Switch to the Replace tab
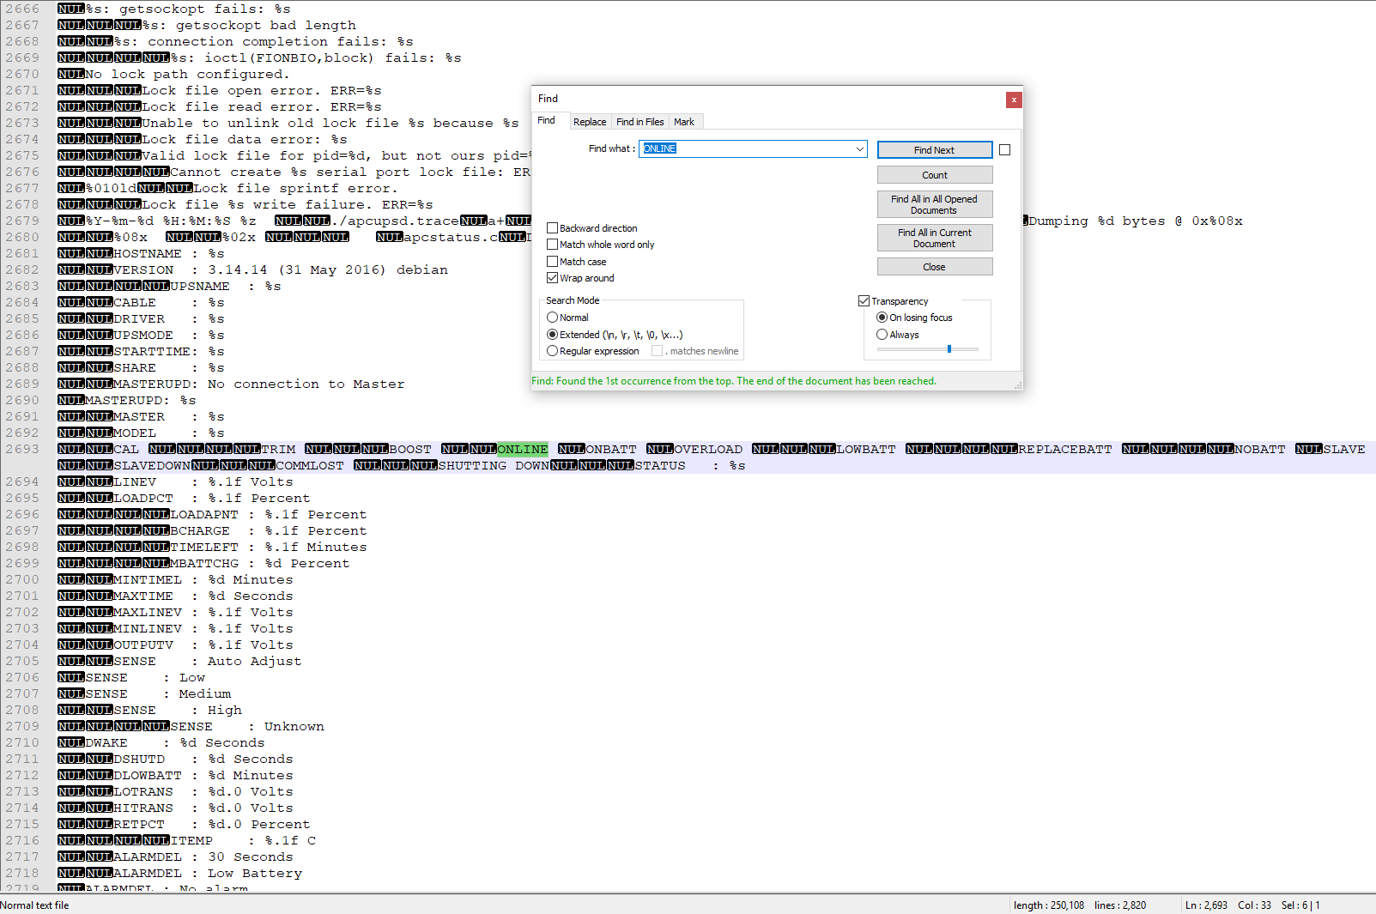1376x914 pixels. (590, 122)
